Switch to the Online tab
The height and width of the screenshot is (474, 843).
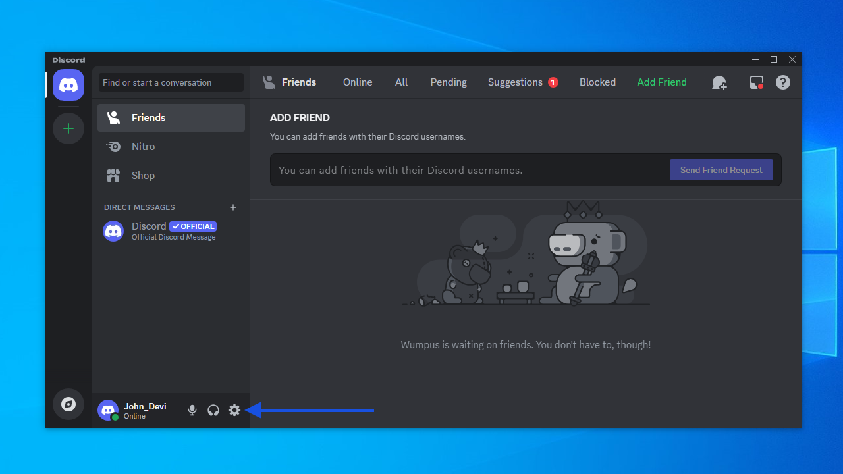point(358,82)
